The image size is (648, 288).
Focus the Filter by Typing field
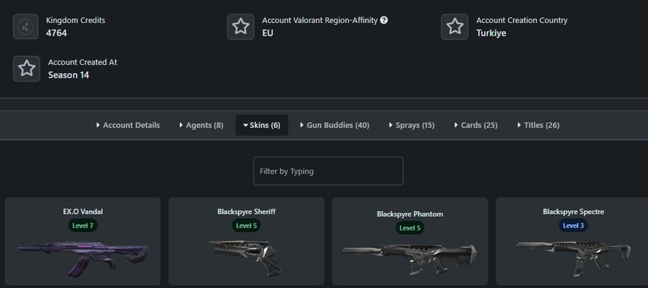point(328,171)
